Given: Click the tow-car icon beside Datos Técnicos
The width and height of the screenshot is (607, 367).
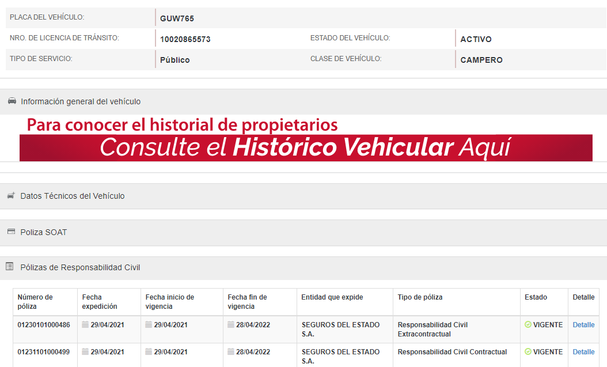Looking at the screenshot, I should (11, 196).
